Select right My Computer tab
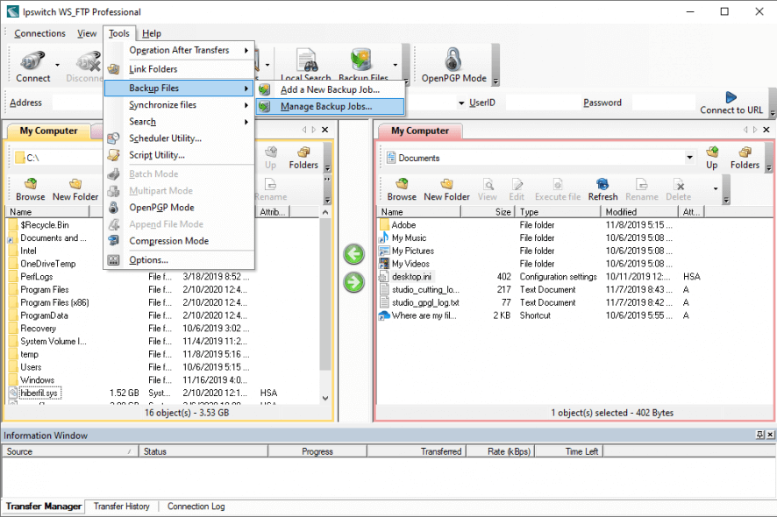Screen dimensions: 777x517 420,131
